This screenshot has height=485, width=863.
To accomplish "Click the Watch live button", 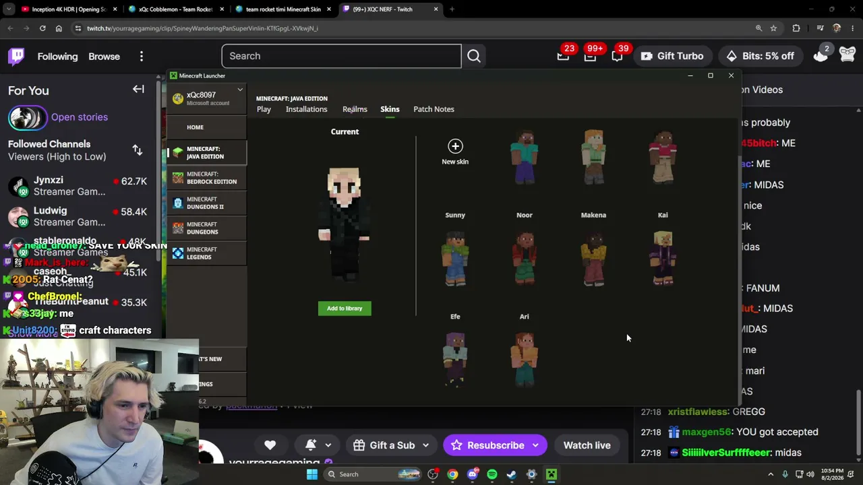I will pyautogui.click(x=587, y=445).
